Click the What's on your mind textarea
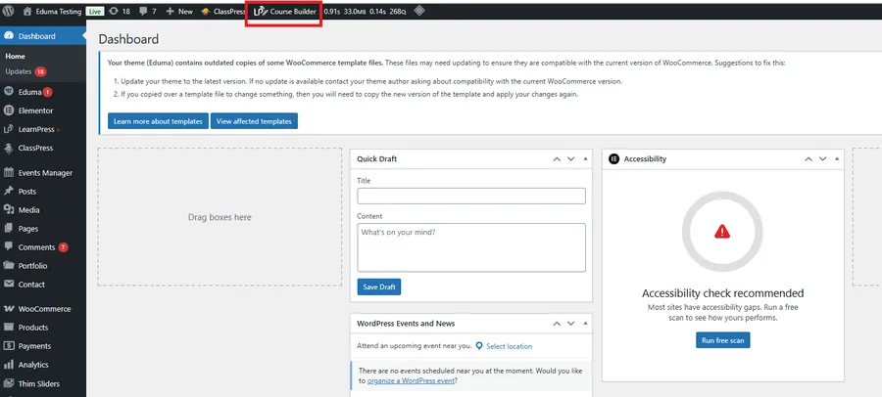 [x=470, y=247]
